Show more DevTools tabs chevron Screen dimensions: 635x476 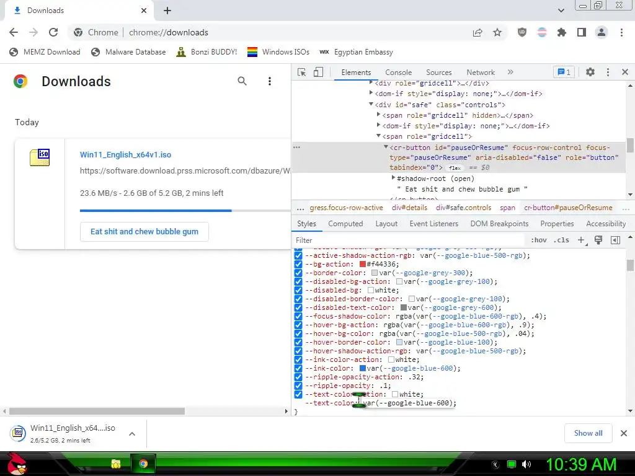(510, 72)
